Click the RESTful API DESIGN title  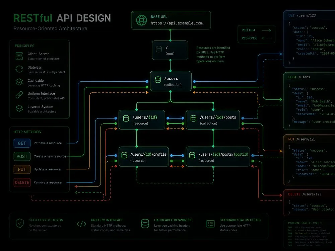point(62,18)
